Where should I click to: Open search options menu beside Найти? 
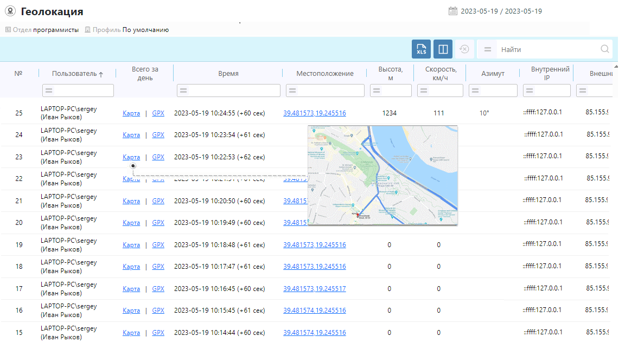point(488,49)
